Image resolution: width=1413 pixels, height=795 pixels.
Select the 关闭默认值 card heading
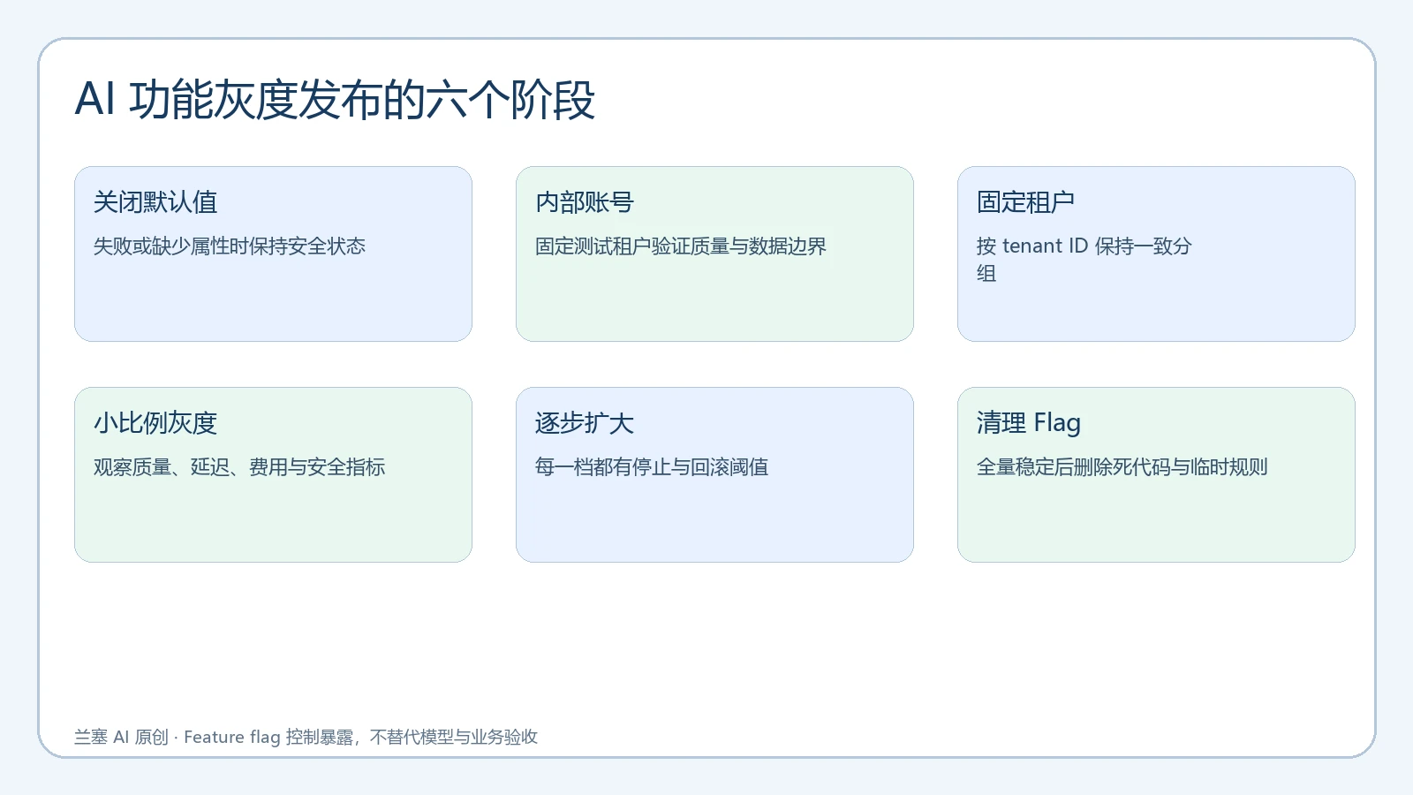[x=155, y=202]
